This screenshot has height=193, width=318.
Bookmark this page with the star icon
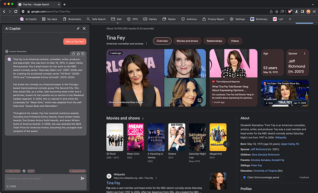point(277,11)
